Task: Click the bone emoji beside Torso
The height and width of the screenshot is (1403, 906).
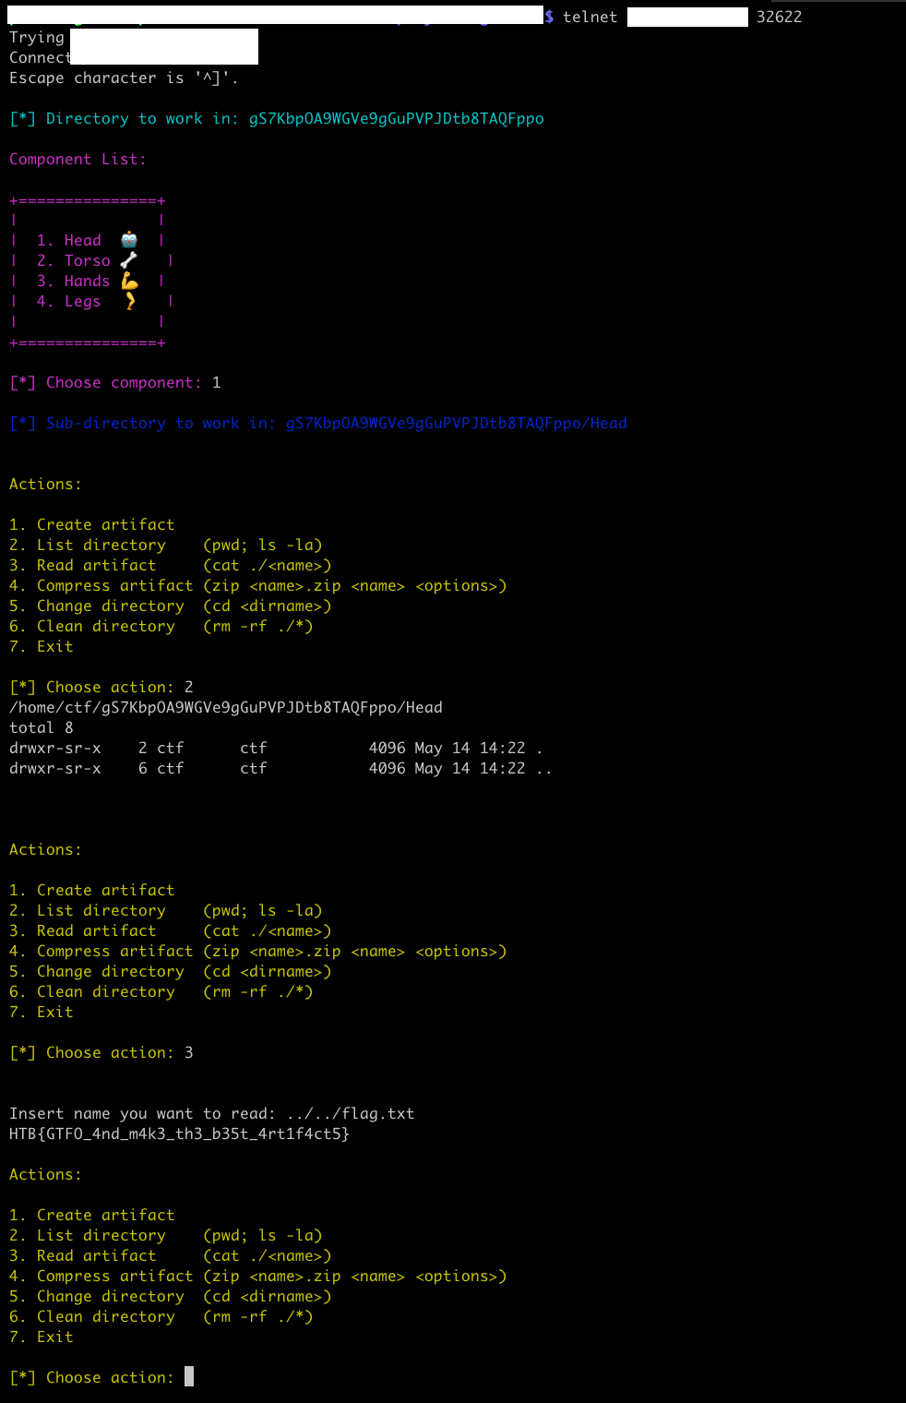Action: pos(129,260)
